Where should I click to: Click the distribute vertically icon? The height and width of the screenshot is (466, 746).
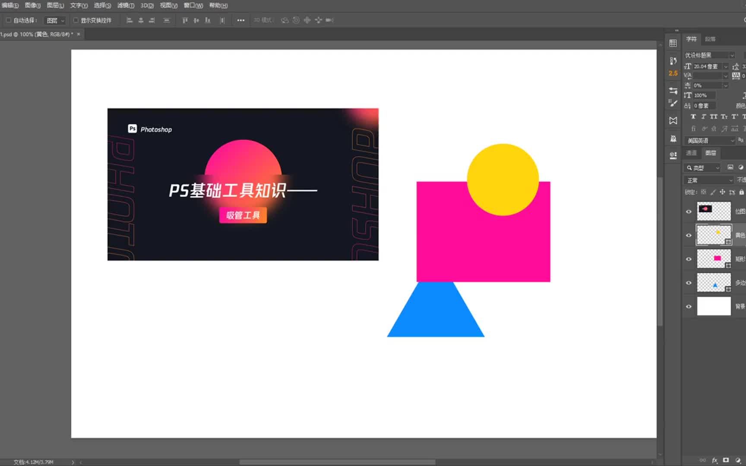167,20
